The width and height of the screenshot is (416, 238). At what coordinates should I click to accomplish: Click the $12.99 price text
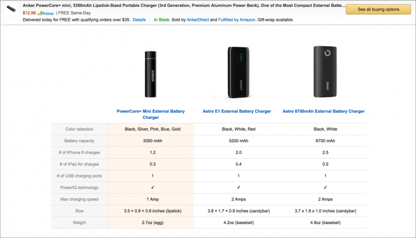point(29,13)
